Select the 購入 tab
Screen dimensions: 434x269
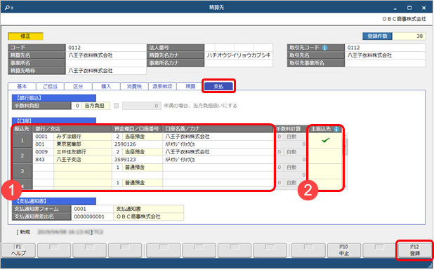(x=106, y=86)
